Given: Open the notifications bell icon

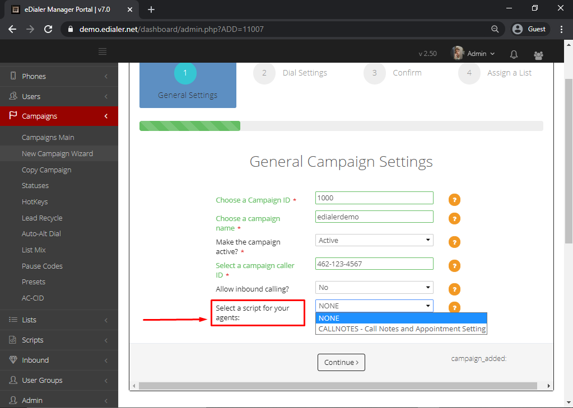Looking at the screenshot, I should (514, 54).
